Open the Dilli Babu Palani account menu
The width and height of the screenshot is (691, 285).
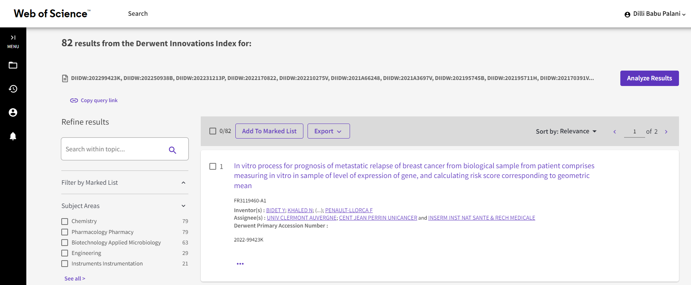click(x=659, y=14)
